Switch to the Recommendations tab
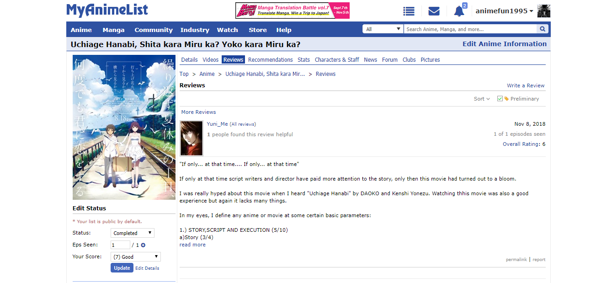Image resolution: width=612 pixels, height=283 pixels. (x=271, y=60)
